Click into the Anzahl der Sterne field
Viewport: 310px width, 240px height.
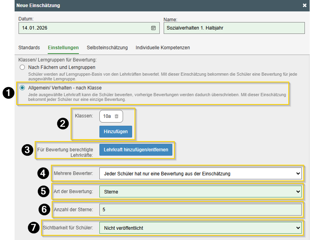click(x=200, y=210)
